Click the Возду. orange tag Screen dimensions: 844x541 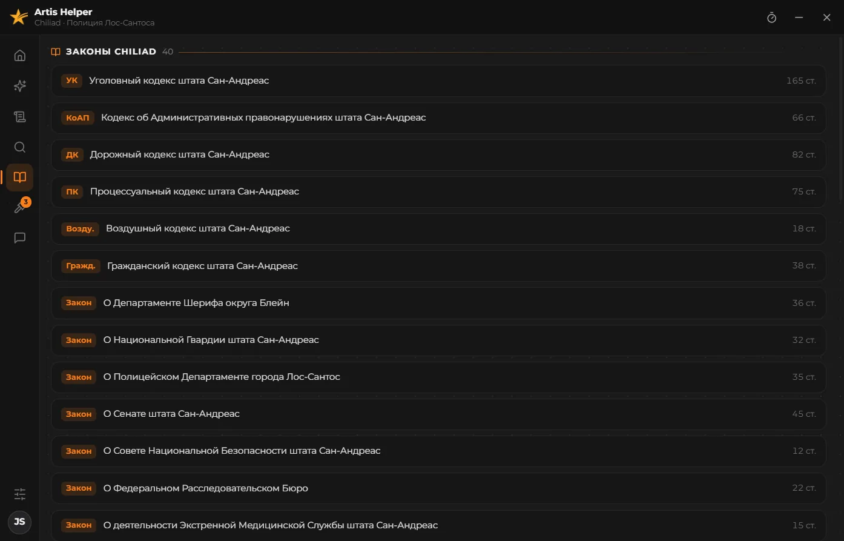(x=80, y=228)
